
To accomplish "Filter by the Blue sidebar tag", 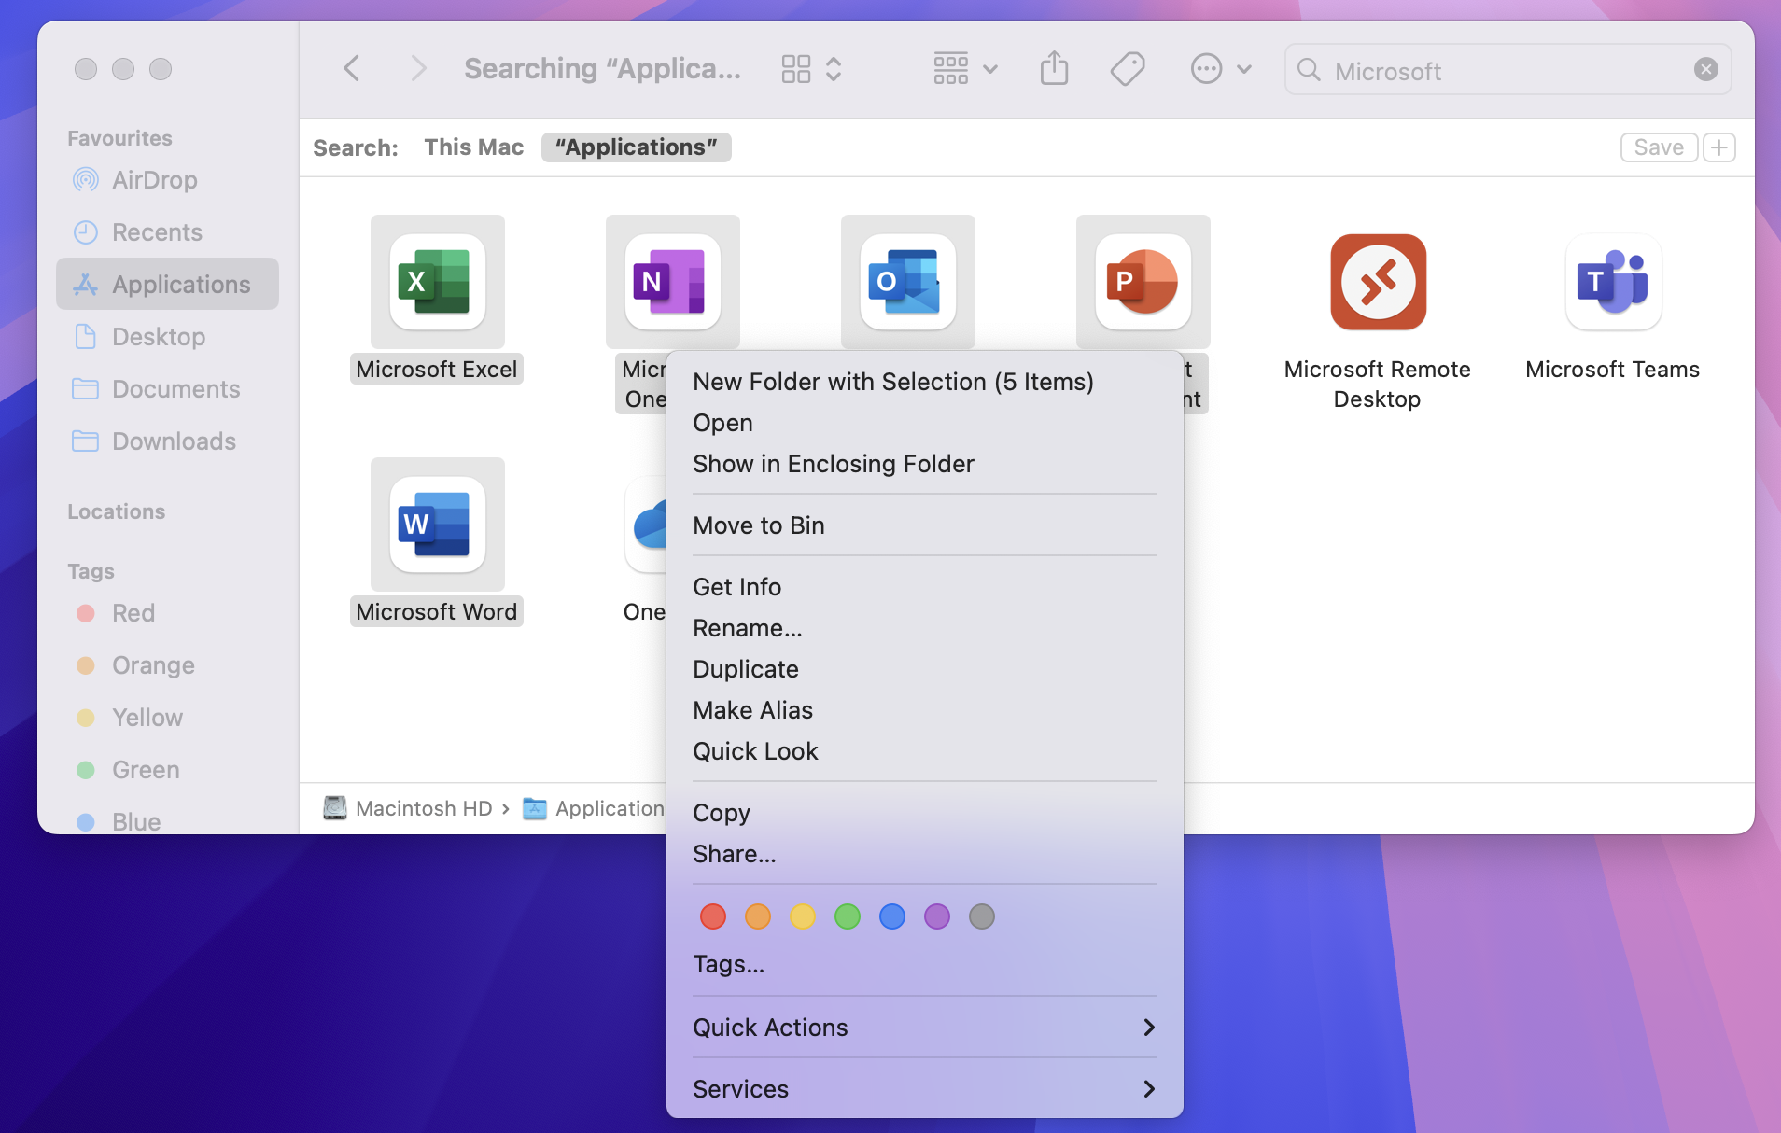I will pos(168,821).
